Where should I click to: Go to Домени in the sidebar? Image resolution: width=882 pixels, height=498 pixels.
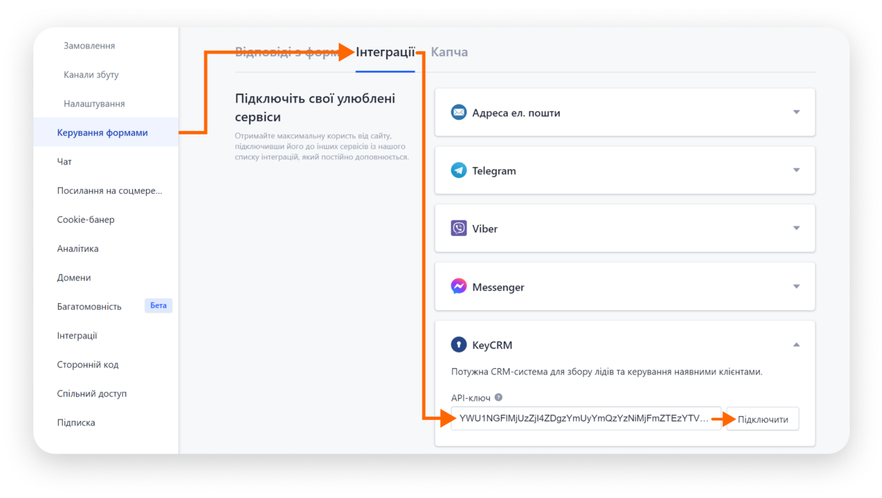[x=74, y=278]
